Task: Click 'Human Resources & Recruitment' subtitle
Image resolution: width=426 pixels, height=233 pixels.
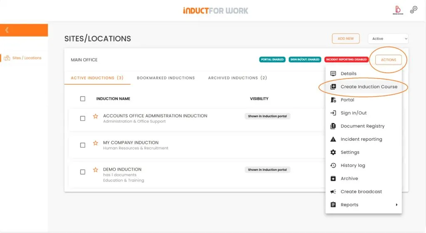Action: [x=136, y=148]
